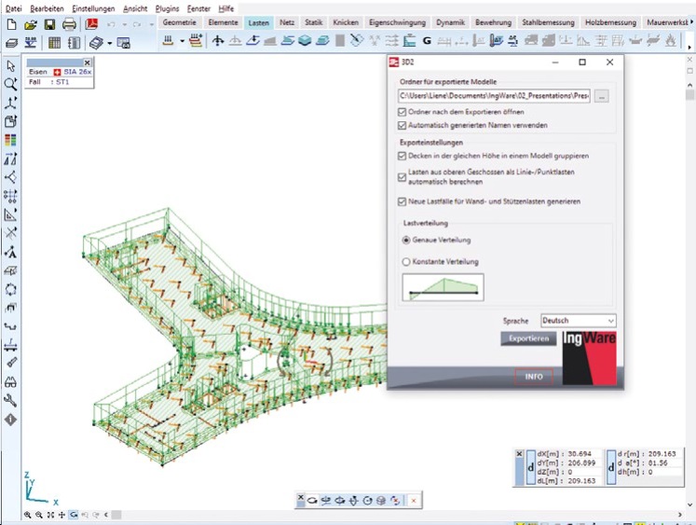Viewport: 696px width, 525px height.
Task: Click the table grid icon in the toolbar
Action: 54,43
